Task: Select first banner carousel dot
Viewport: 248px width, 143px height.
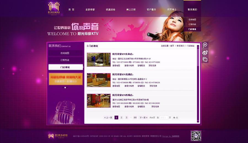Action: (x=63, y=88)
